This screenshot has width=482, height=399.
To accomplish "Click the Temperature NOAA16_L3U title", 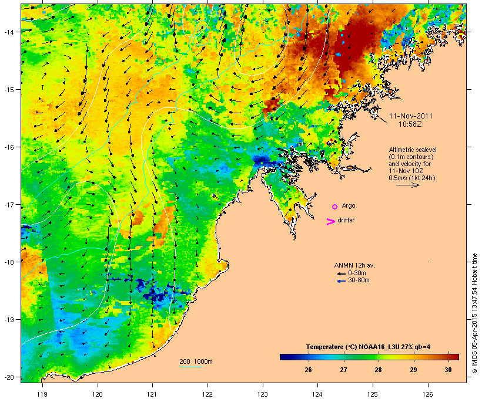I will tap(369, 347).
